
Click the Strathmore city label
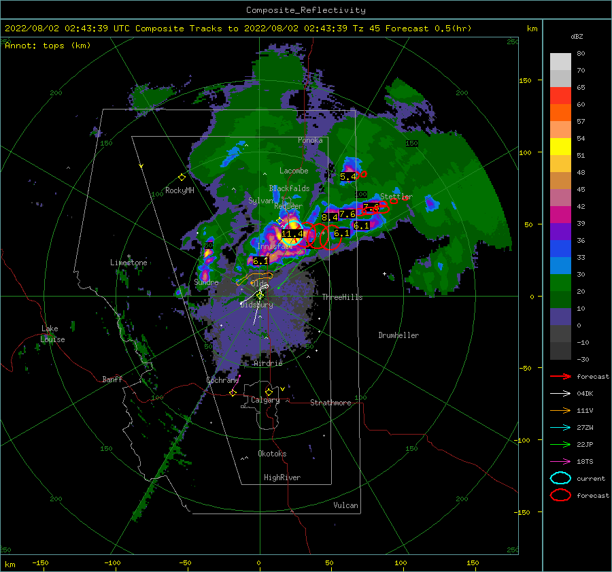coord(330,403)
